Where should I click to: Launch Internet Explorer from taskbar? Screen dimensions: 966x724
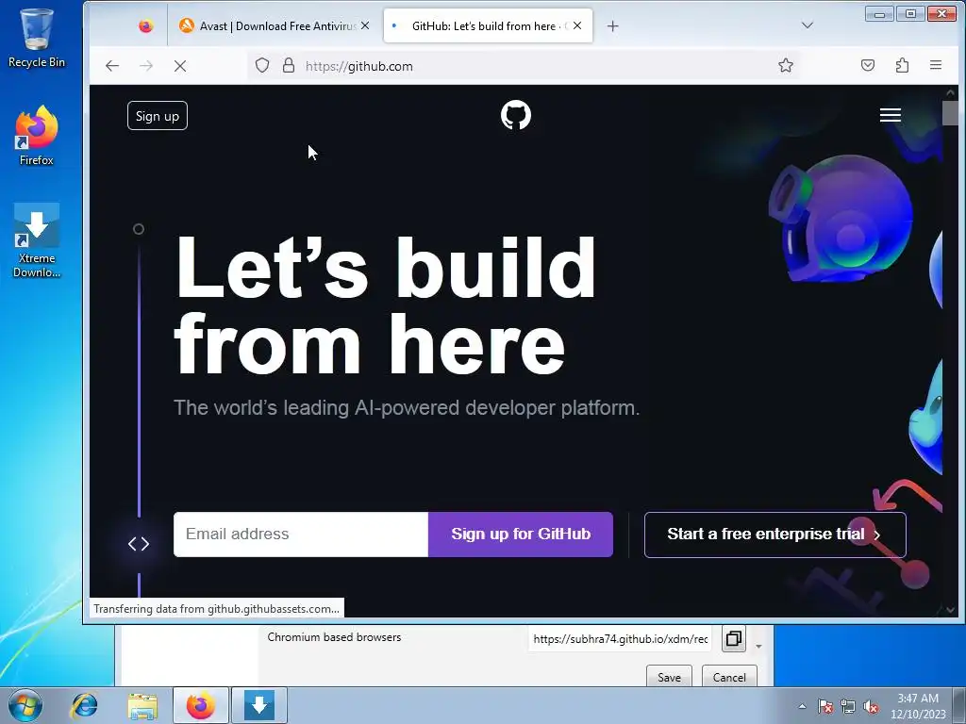coord(84,705)
